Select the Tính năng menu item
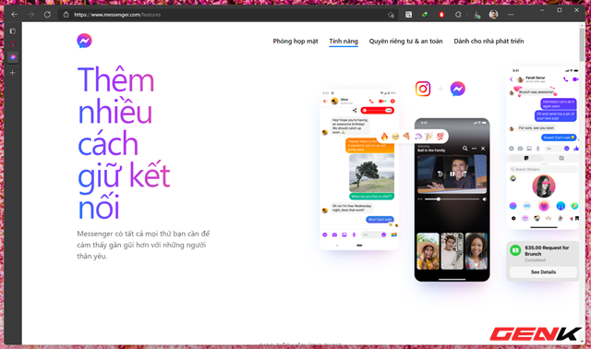 [x=344, y=41]
